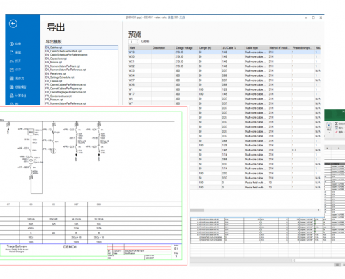Maximize the export window

(x=313, y=17)
